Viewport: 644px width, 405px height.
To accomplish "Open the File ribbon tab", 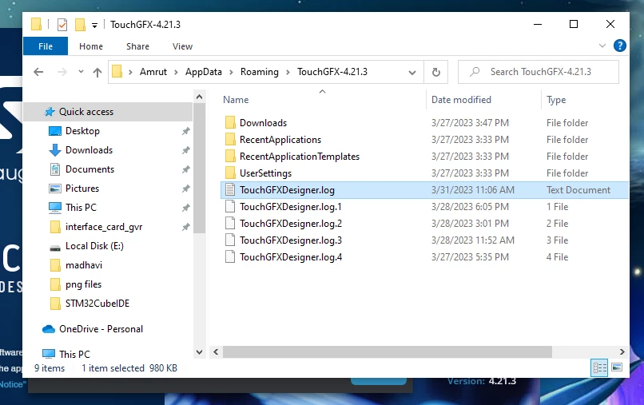I will (46, 46).
